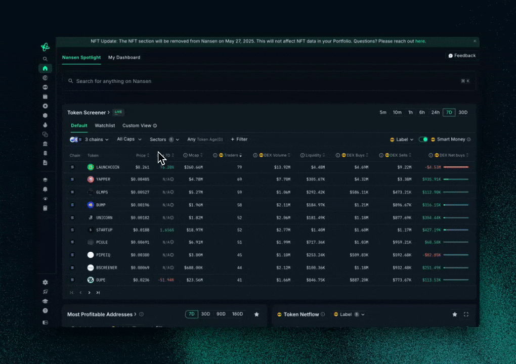Screen dimensions: 516x364
Task: Click the Feedback button
Action: click(x=462, y=56)
